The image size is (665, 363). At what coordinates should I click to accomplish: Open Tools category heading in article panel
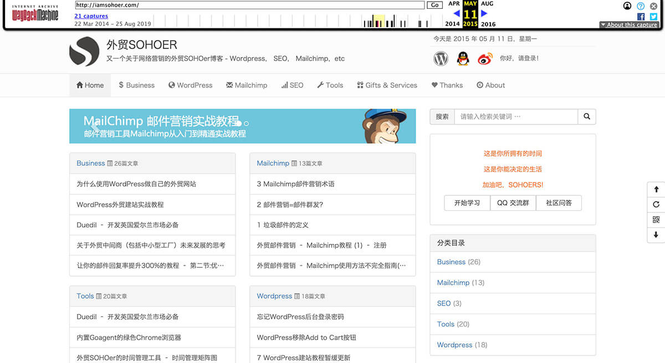pos(85,296)
